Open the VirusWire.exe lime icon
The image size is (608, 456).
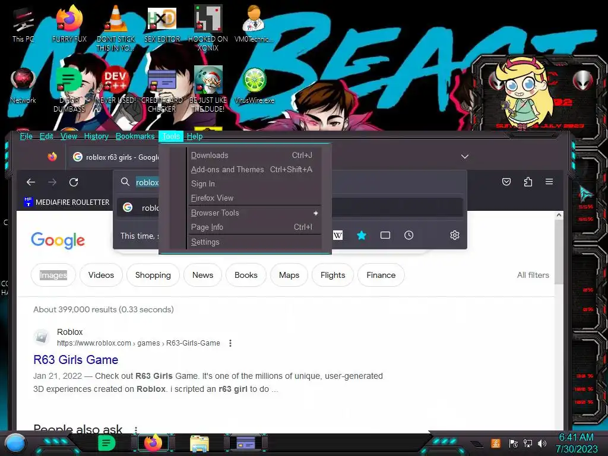[x=254, y=86]
